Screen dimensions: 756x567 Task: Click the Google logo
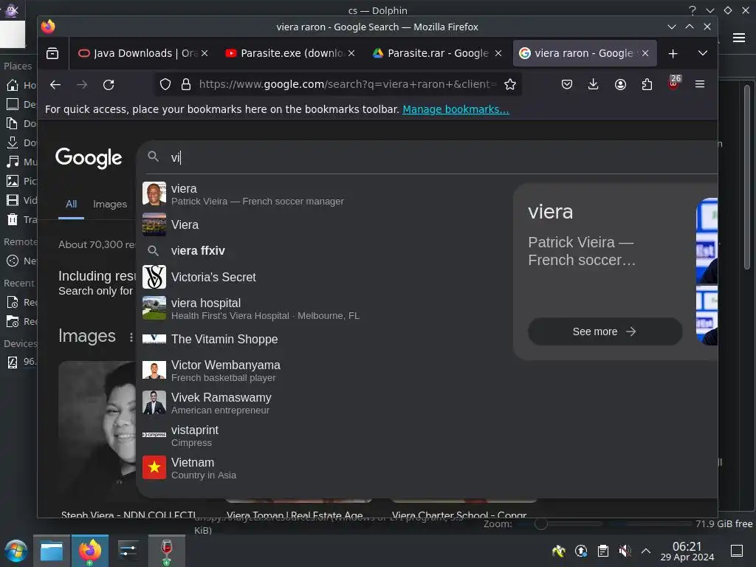(x=89, y=158)
